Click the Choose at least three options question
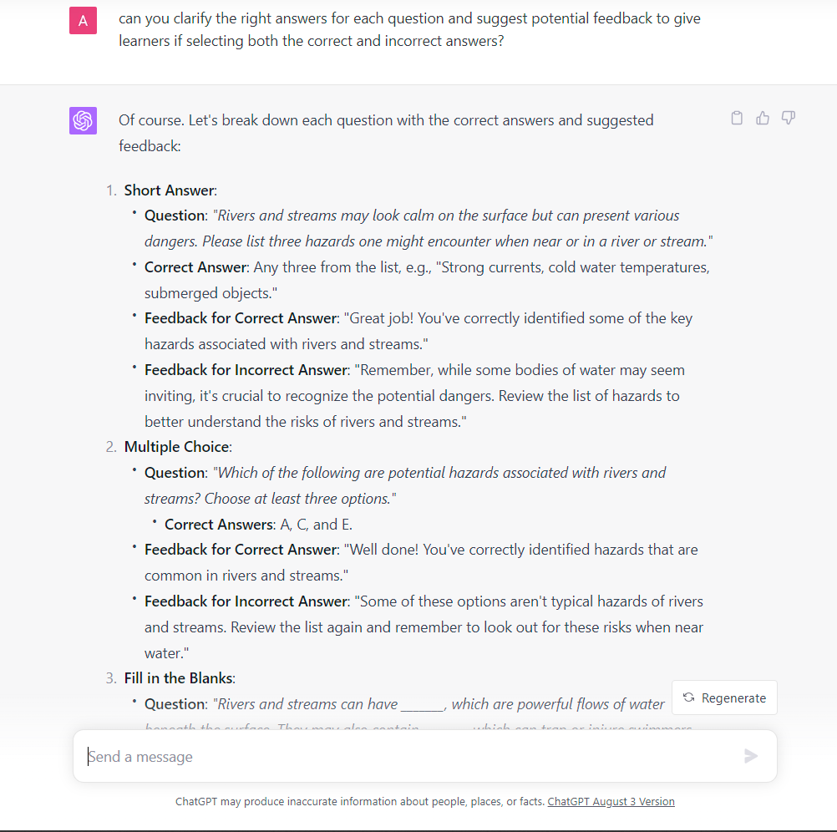 click(405, 485)
